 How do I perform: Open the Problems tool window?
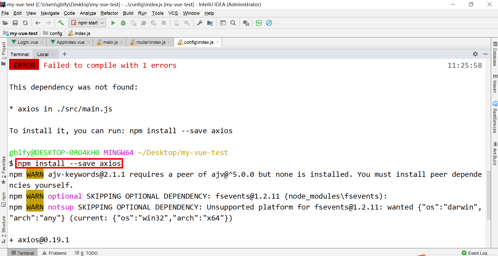(54, 253)
